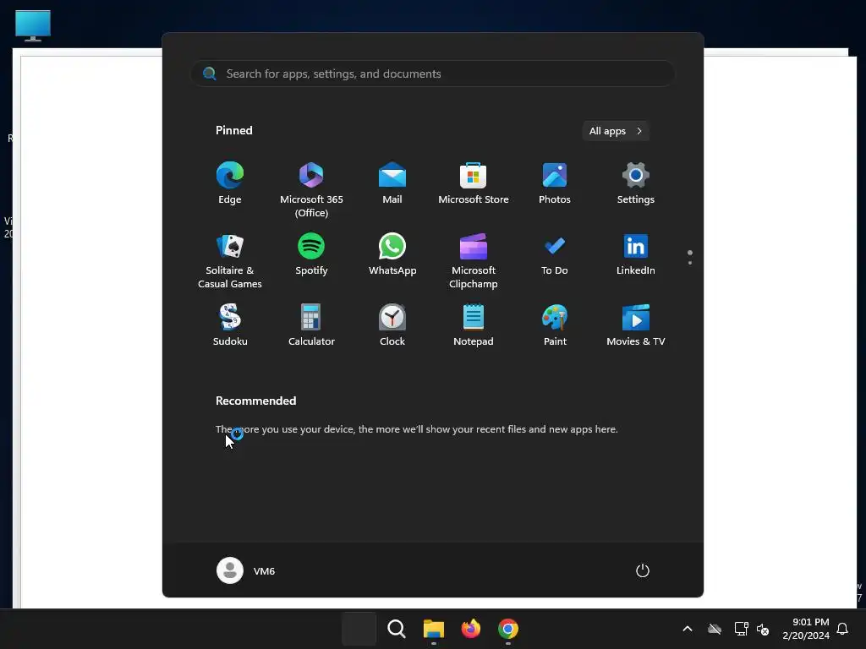
Task: Open the notifications bell
Action: pyautogui.click(x=842, y=629)
